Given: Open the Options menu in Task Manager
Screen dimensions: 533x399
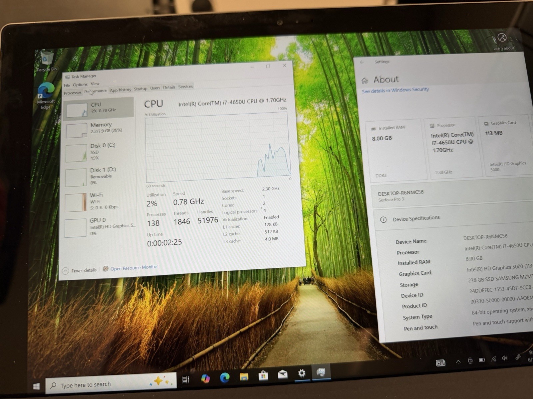Looking at the screenshot, I should (x=80, y=84).
